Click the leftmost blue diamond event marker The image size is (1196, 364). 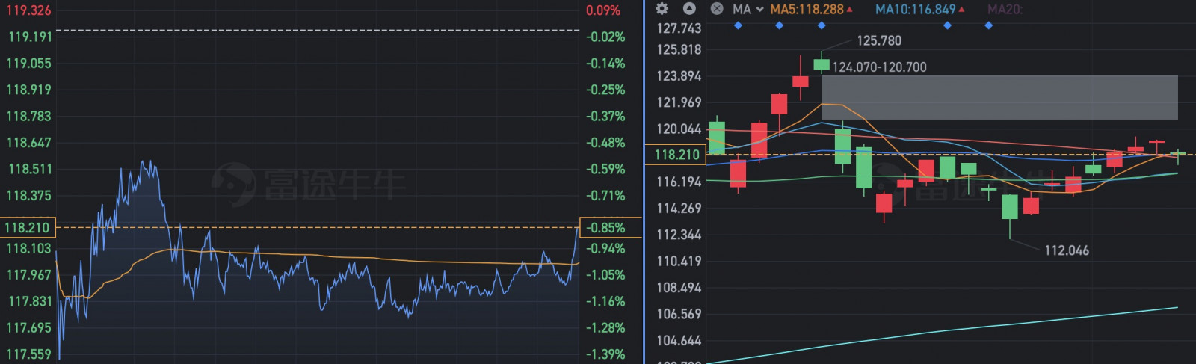point(738,25)
